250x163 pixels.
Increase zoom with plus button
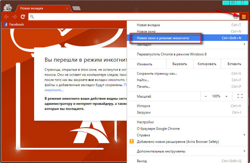coord(226,96)
